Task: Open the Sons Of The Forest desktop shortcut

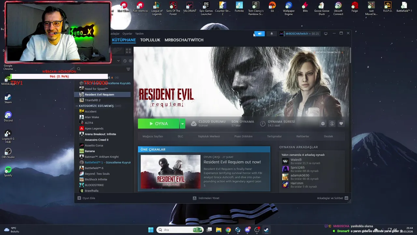Action: pyautogui.click(x=173, y=9)
